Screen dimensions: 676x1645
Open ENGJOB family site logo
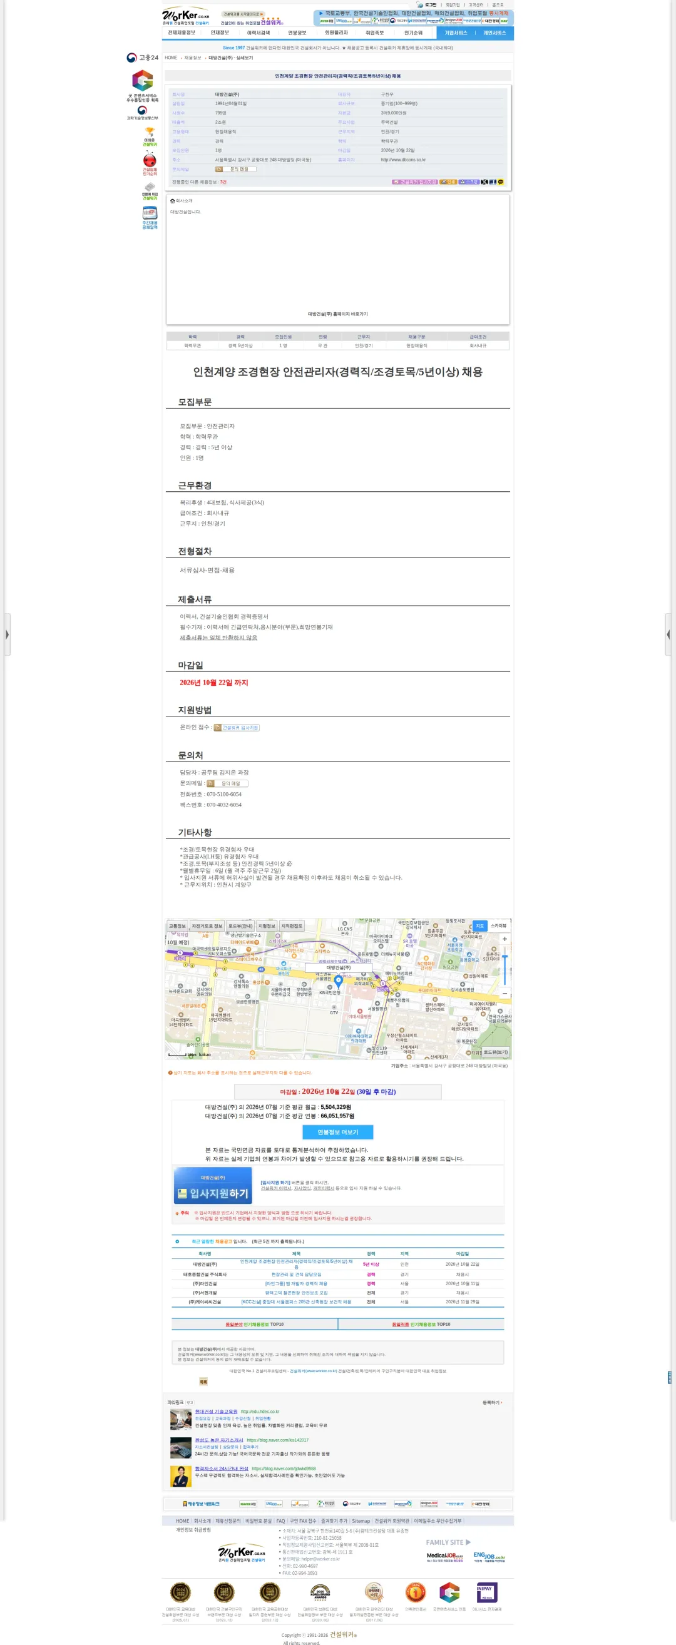[x=489, y=1556]
